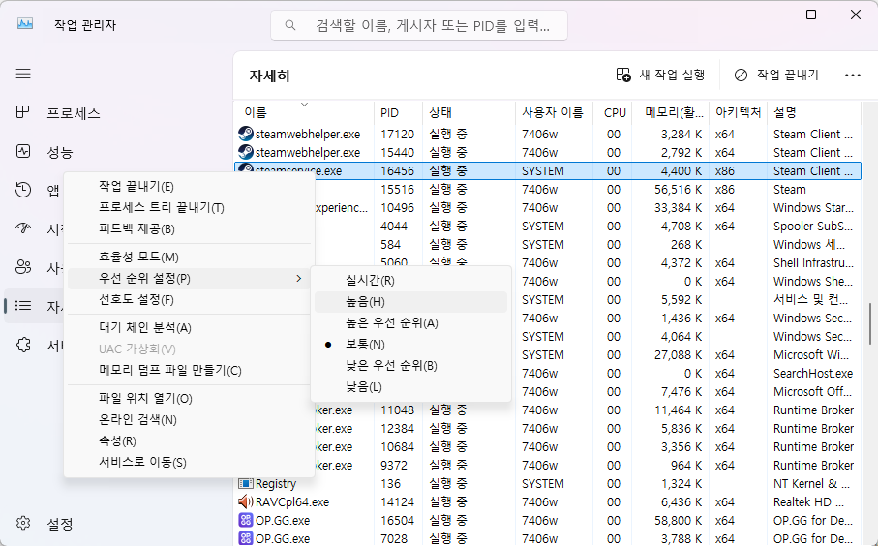Open the Services puzzle icon

(x=23, y=345)
